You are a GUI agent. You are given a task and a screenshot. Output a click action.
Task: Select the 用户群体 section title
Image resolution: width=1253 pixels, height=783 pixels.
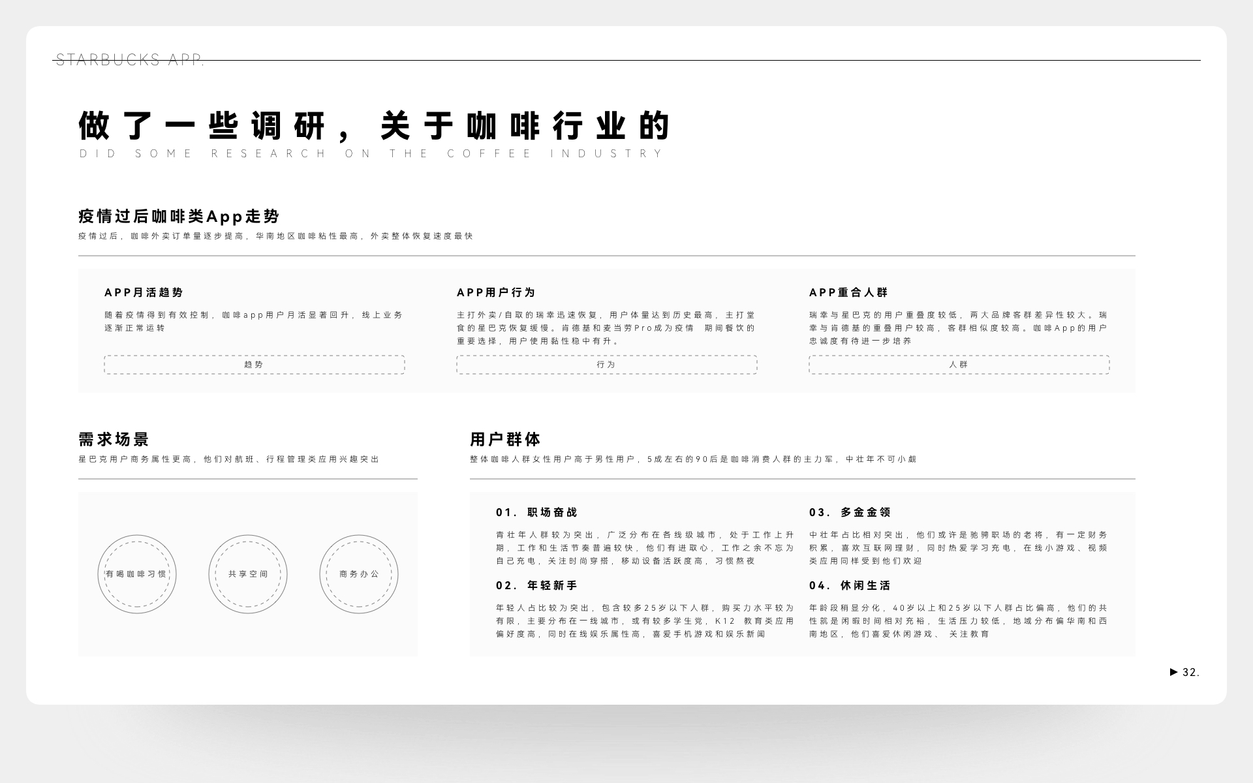pyautogui.click(x=508, y=439)
